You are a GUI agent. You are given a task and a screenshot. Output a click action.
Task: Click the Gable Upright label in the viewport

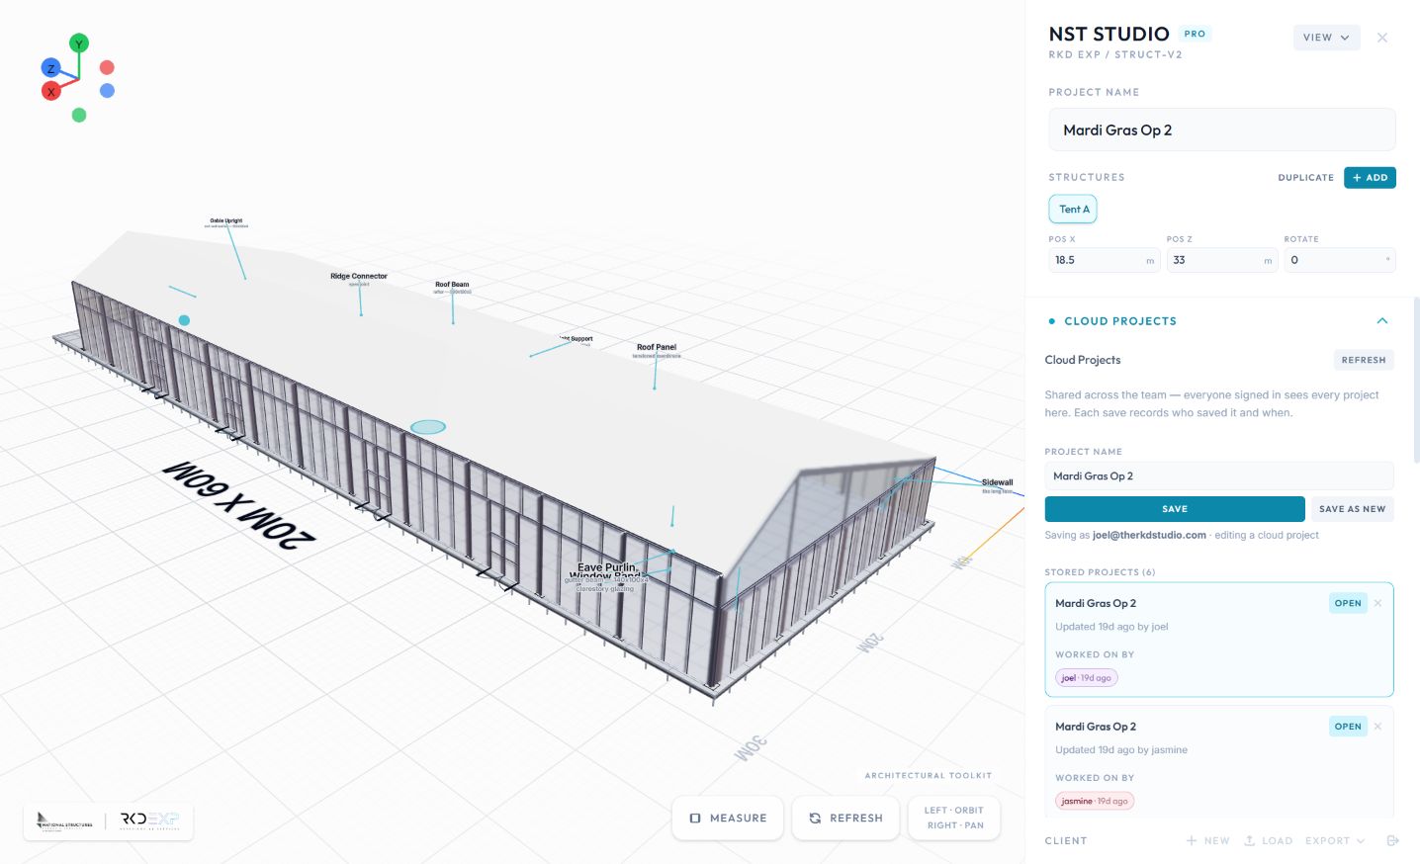point(226,221)
